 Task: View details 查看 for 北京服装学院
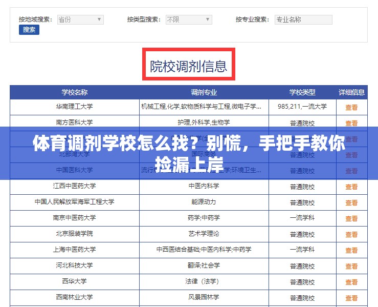pos(351,234)
